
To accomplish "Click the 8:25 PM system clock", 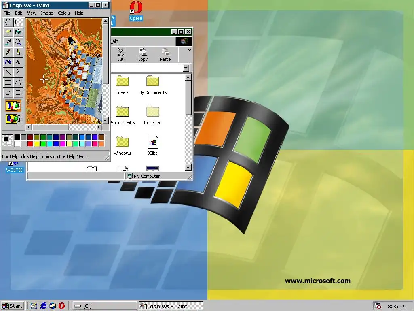I will [x=397, y=306].
